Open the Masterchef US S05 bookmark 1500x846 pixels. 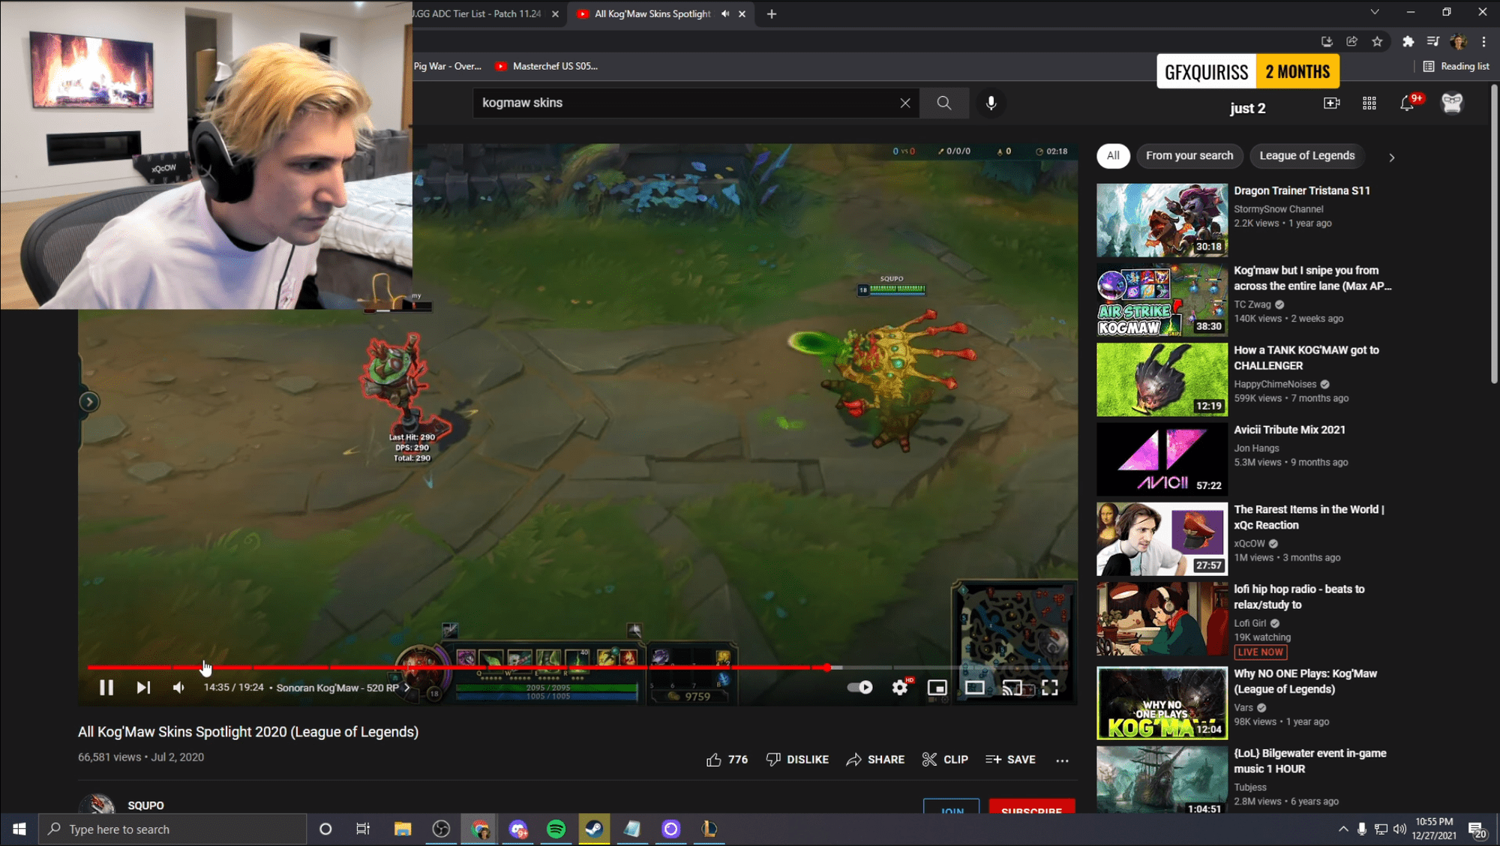pyautogui.click(x=547, y=66)
